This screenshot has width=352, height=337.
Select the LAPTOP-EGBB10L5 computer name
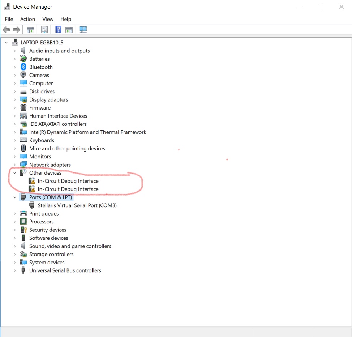[x=42, y=42]
